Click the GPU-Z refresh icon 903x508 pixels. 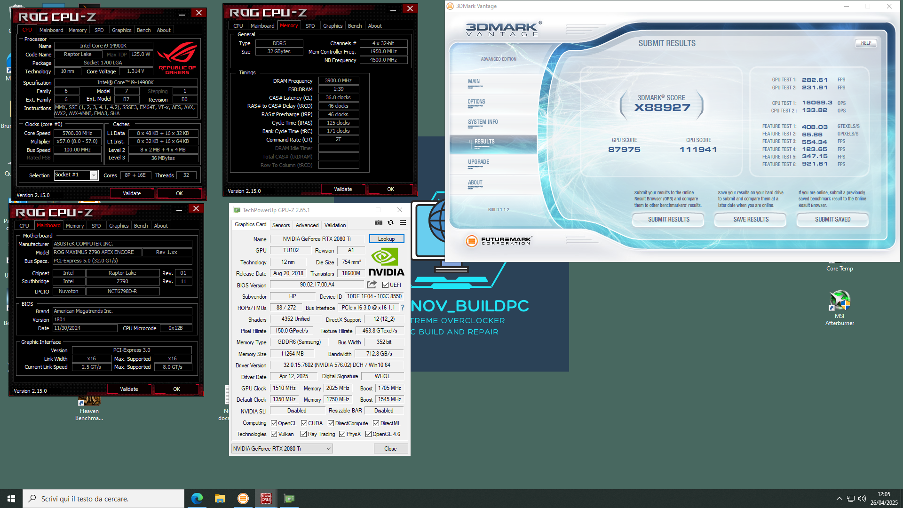390,222
